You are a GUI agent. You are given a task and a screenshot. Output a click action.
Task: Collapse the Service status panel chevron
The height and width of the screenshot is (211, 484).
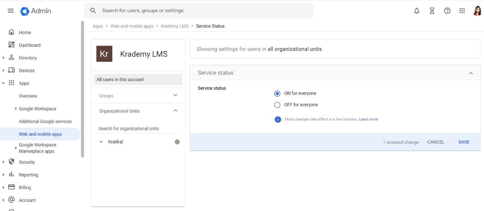pyautogui.click(x=471, y=73)
